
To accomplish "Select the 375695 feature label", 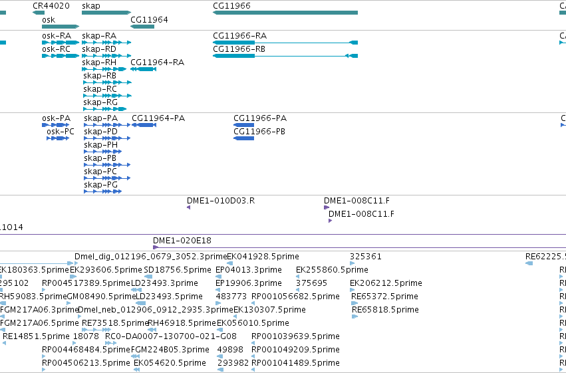I will [x=311, y=283].
